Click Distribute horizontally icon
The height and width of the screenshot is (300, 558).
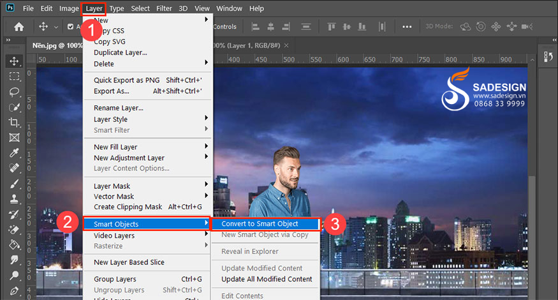pyautogui.click(x=382, y=27)
